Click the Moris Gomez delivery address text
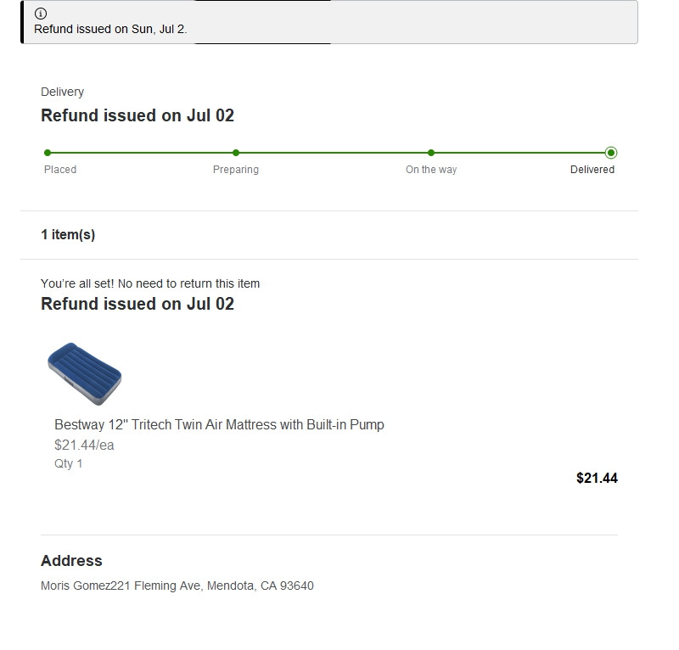 click(177, 586)
